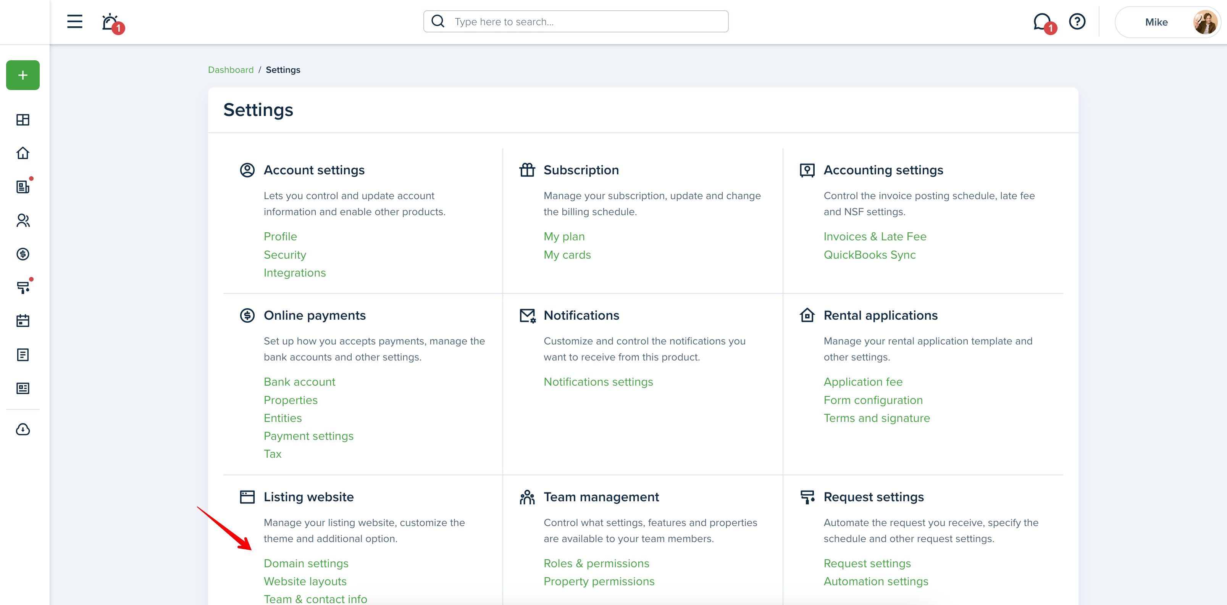This screenshot has height=605, width=1227.
Task: Click the search magnifier icon
Action: [438, 21]
